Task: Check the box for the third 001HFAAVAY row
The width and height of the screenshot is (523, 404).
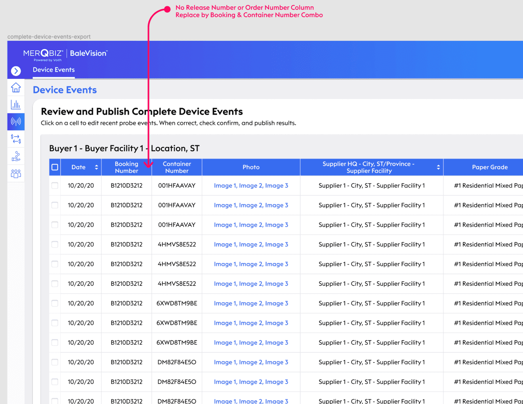Action: [x=55, y=225]
